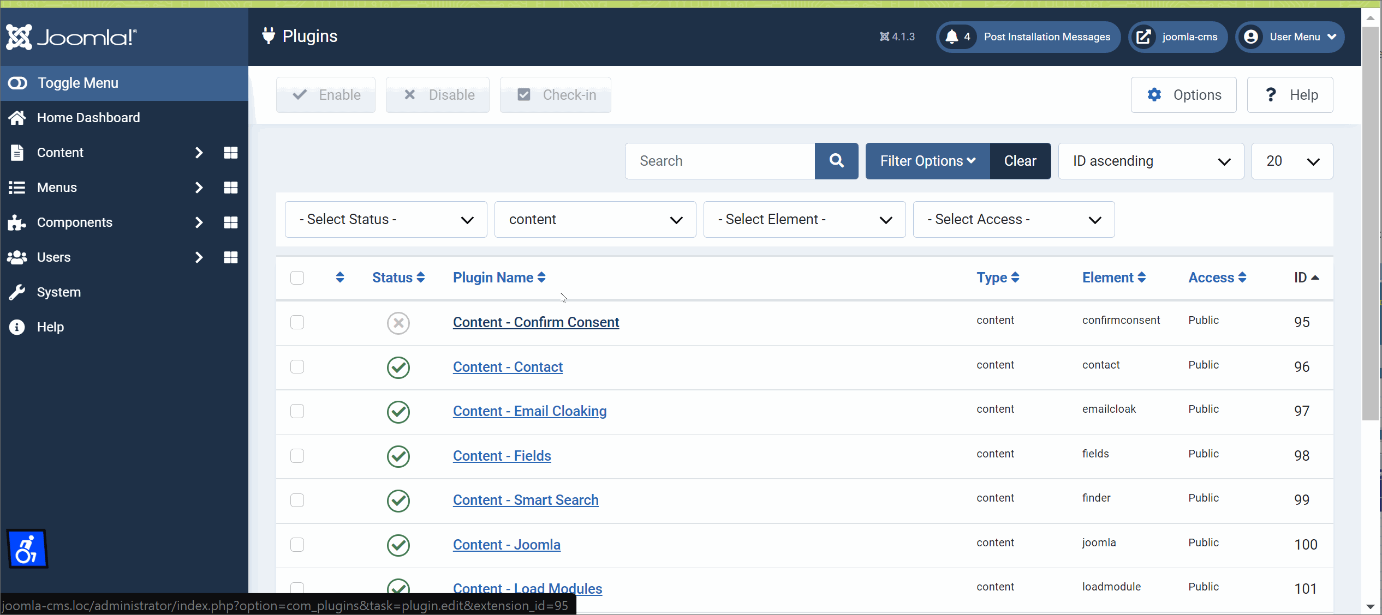Toggle the select-all checkbox in table header
This screenshot has height=615, width=1382.
(297, 278)
